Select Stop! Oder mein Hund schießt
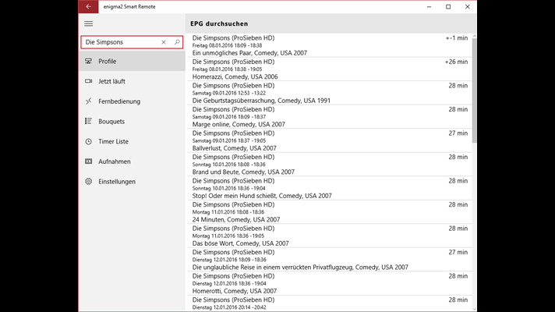This screenshot has height=312, width=555. click(x=329, y=188)
